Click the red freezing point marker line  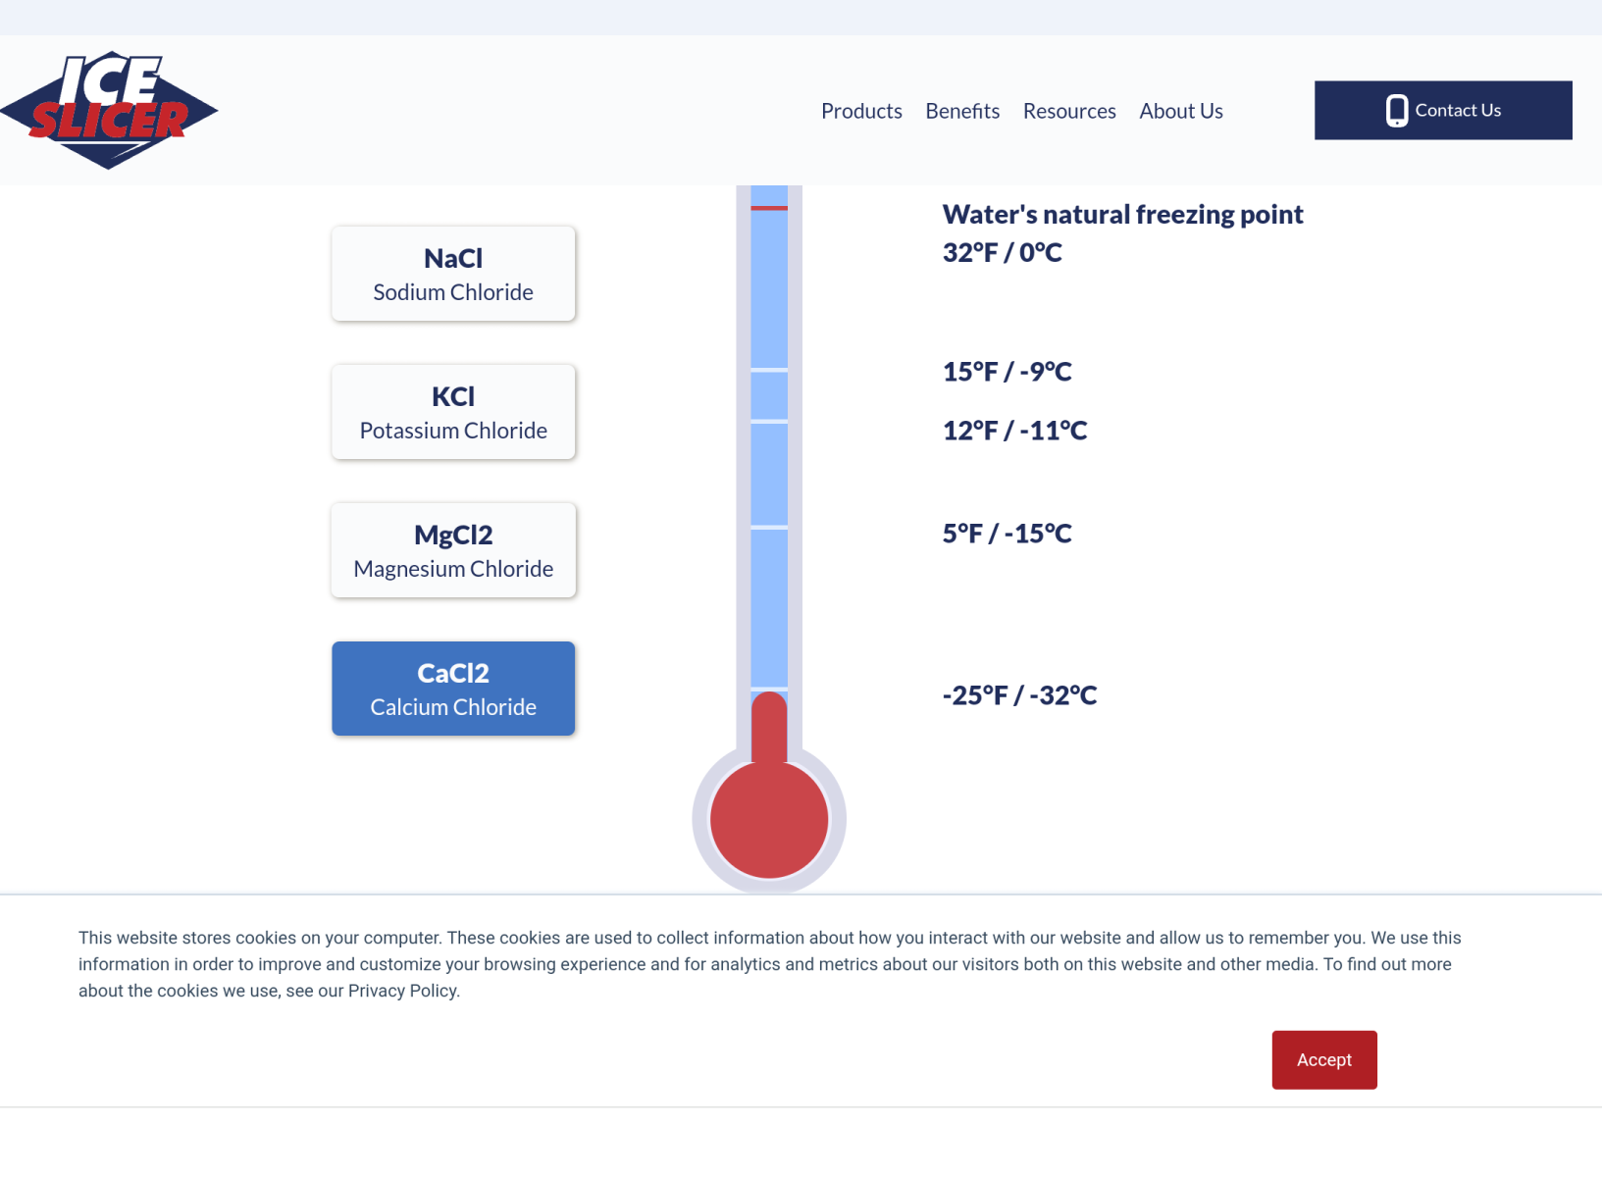click(x=769, y=208)
